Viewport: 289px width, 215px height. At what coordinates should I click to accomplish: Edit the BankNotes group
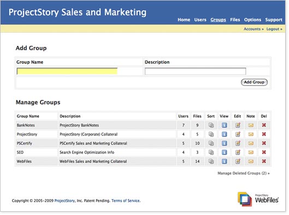238,125
